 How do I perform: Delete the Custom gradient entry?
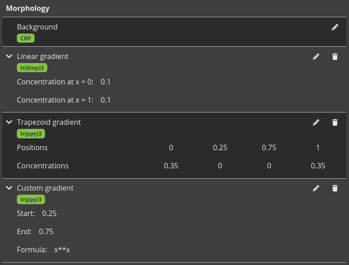pos(335,188)
